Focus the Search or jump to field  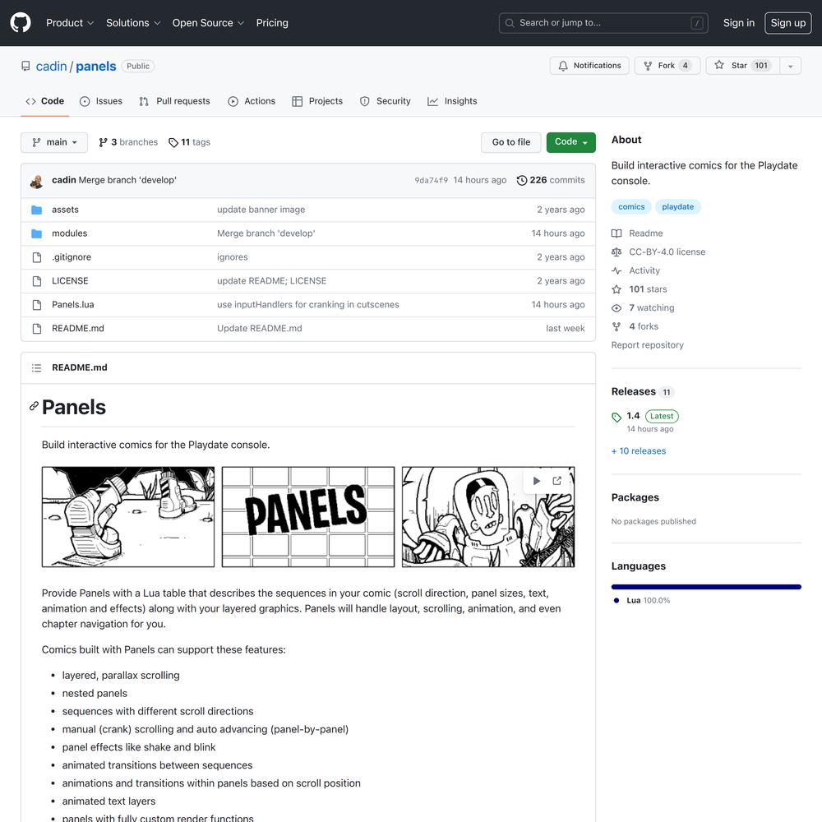[603, 23]
